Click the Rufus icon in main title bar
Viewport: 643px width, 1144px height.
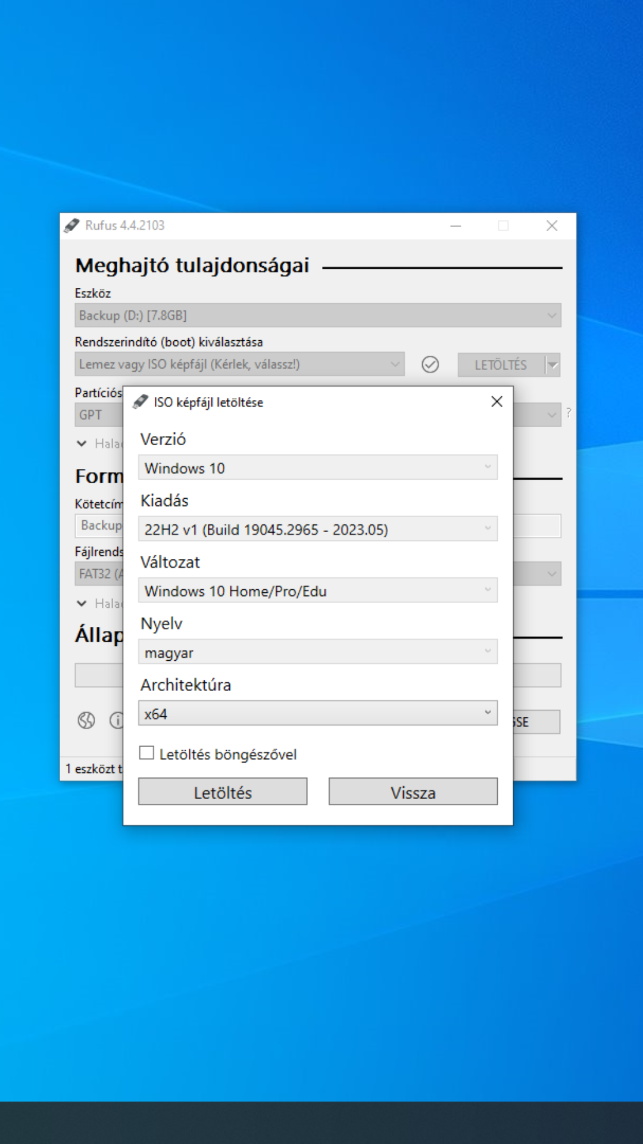pos(72,226)
